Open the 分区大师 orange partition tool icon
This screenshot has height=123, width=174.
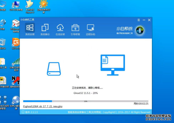[16, 43]
